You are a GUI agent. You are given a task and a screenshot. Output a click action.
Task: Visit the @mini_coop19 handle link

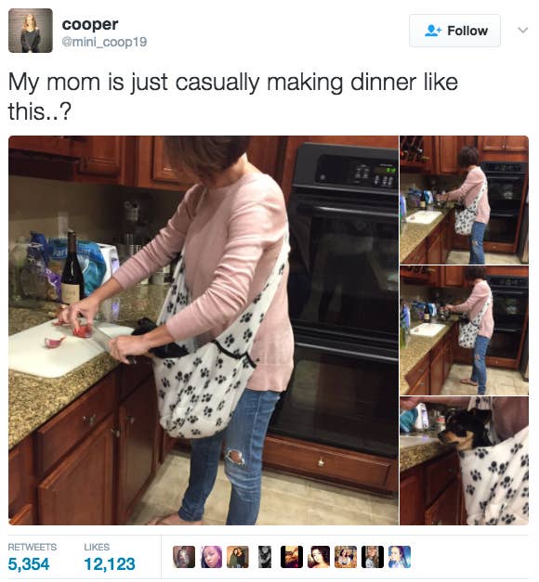[x=104, y=42]
